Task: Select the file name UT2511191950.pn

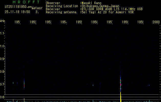Action: tap(18, 7)
